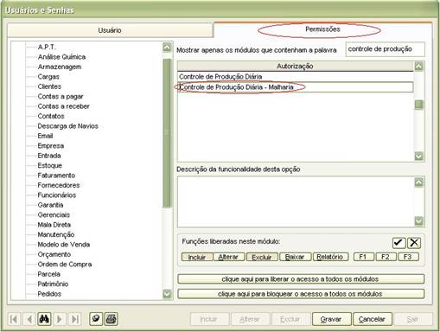Click the module tree scrollbar thumb
440x332 pixels.
pyautogui.click(x=167, y=133)
